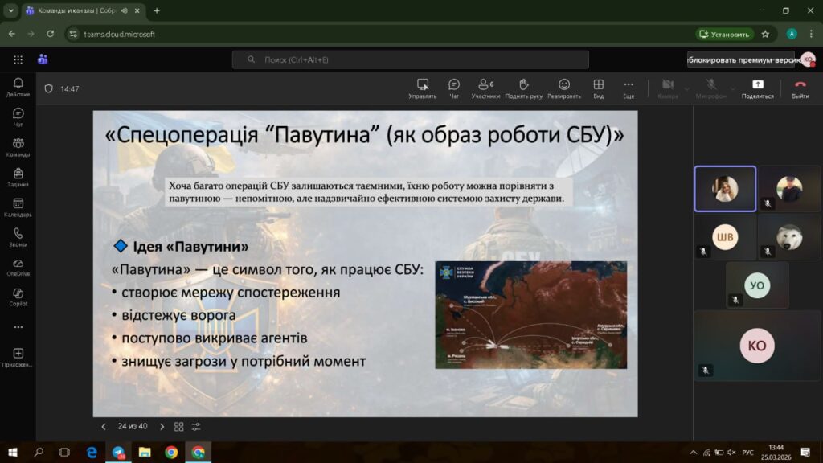The width and height of the screenshot is (823, 463).
Task: Open slide viewing options sliders icon
Action: click(x=196, y=427)
